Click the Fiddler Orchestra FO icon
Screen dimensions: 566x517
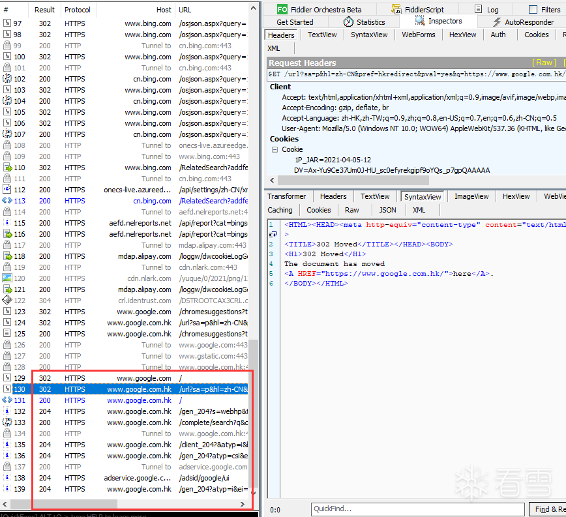282,9
